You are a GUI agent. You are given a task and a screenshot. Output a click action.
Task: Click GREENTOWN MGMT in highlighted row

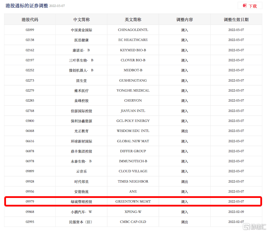(x=133, y=202)
